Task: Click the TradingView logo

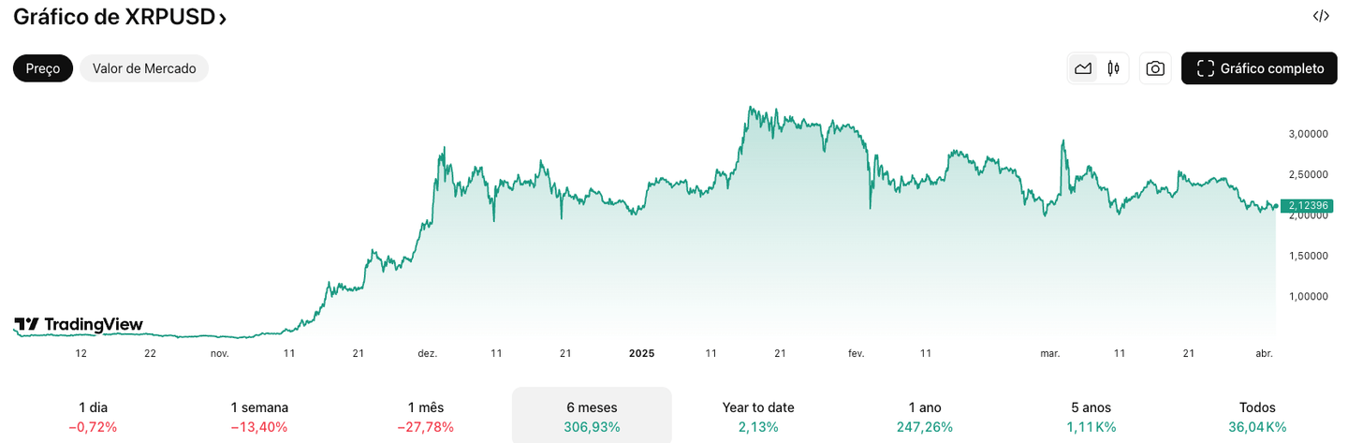Action: [79, 325]
